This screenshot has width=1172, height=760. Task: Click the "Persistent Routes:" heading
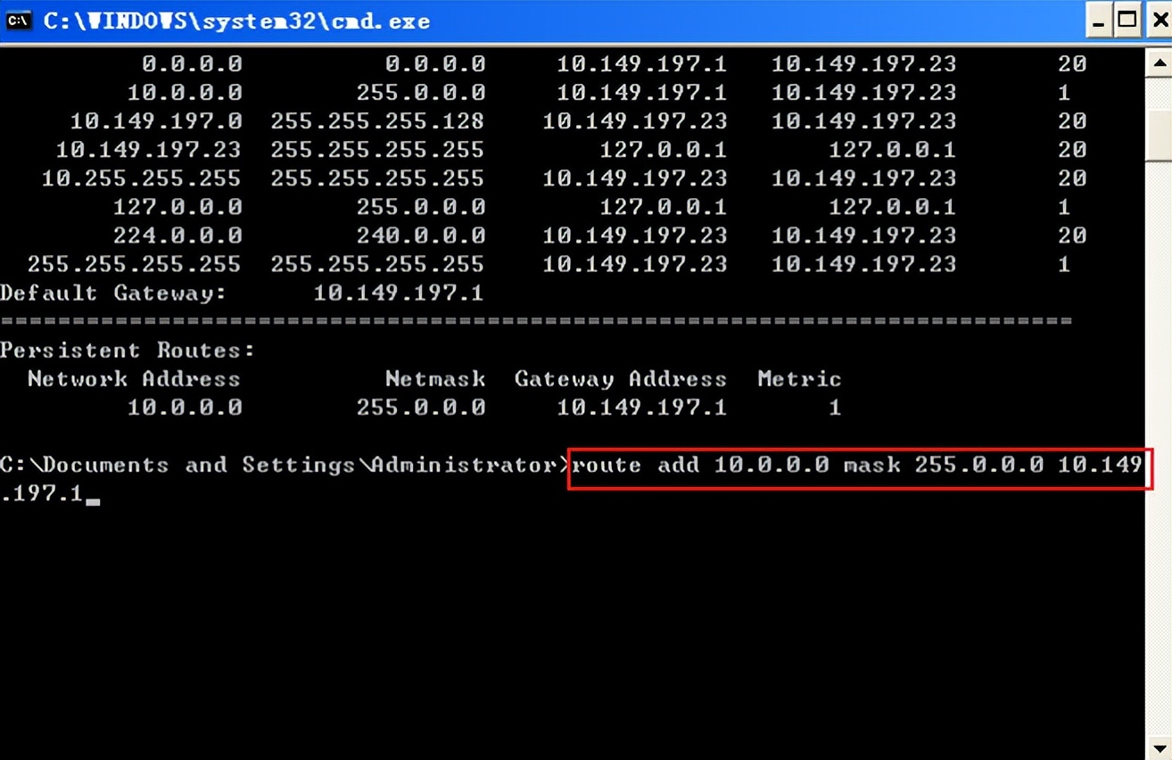coord(128,350)
